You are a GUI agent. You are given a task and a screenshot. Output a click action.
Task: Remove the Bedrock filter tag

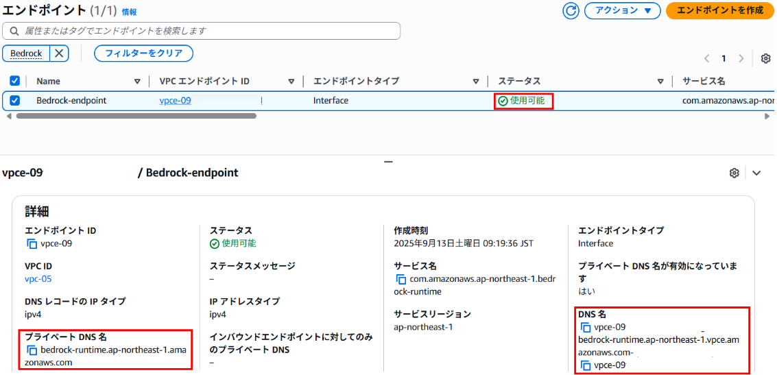(x=59, y=53)
